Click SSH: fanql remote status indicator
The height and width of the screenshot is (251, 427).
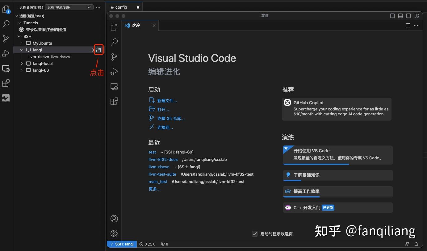122,244
